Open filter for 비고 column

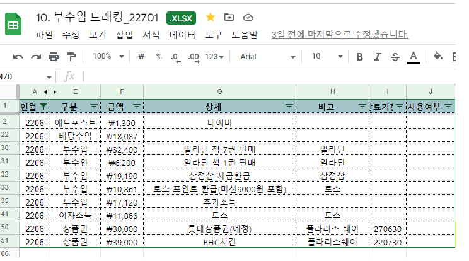click(362, 106)
